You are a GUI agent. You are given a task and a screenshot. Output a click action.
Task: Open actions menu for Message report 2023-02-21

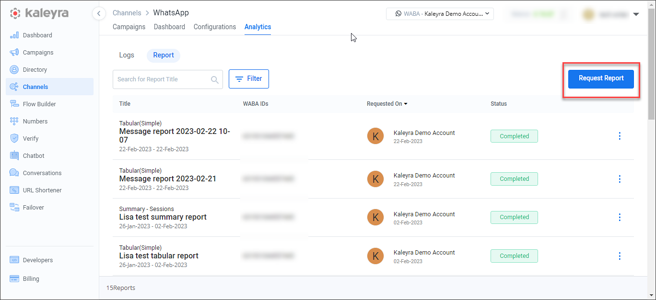coord(620,179)
